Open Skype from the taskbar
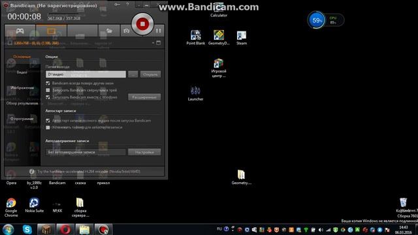Viewport: 418px width, 235px height. [x=27, y=229]
